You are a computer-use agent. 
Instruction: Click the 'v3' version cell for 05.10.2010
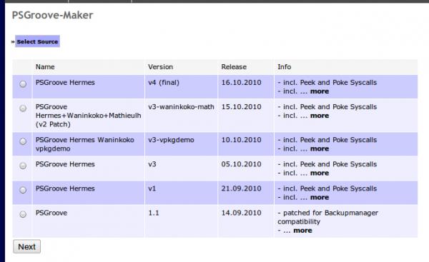click(x=152, y=164)
